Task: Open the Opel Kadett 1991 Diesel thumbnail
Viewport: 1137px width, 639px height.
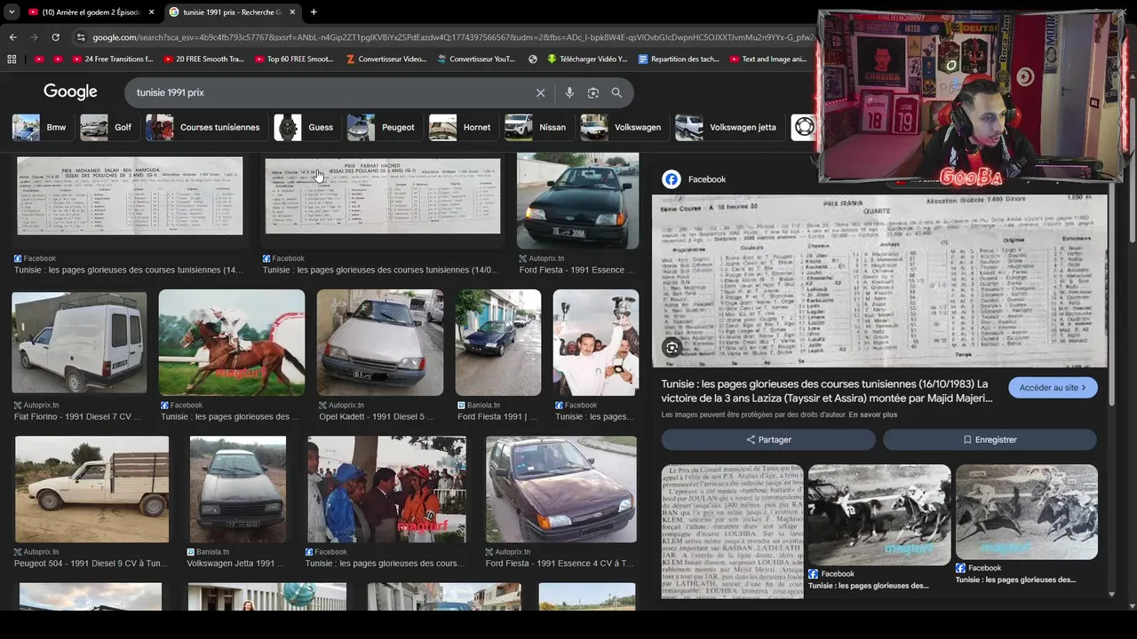Action: pos(380,343)
